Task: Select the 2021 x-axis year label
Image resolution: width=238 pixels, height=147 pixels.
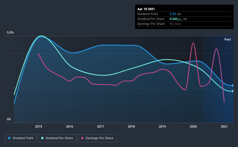Action: pyautogui.click(x=224, y=126)
